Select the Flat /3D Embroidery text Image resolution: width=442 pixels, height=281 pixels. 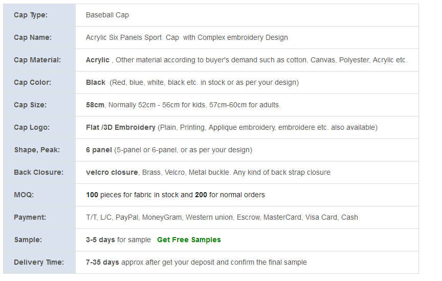click(121, 128)
